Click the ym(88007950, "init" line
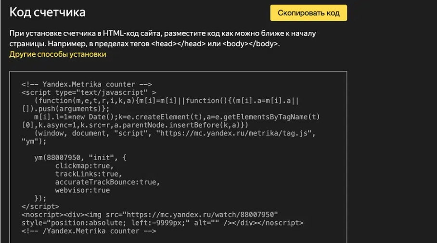Screen dimensions: 437x243 (80, 158)
